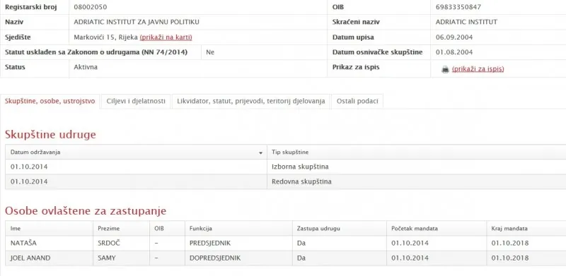
Task: Click the 'Zastupa udrugu' column header
Action: pos(340,229)
